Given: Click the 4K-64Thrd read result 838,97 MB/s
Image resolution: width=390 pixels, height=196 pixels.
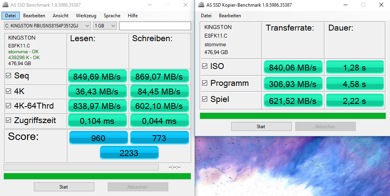Looking at the screenshot, I should pos(97,106).
